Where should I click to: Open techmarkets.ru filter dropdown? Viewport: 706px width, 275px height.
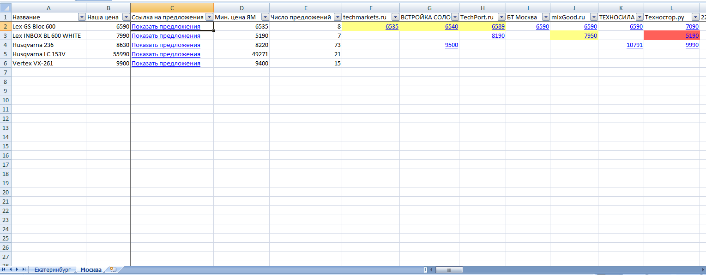tap(395, 17)
